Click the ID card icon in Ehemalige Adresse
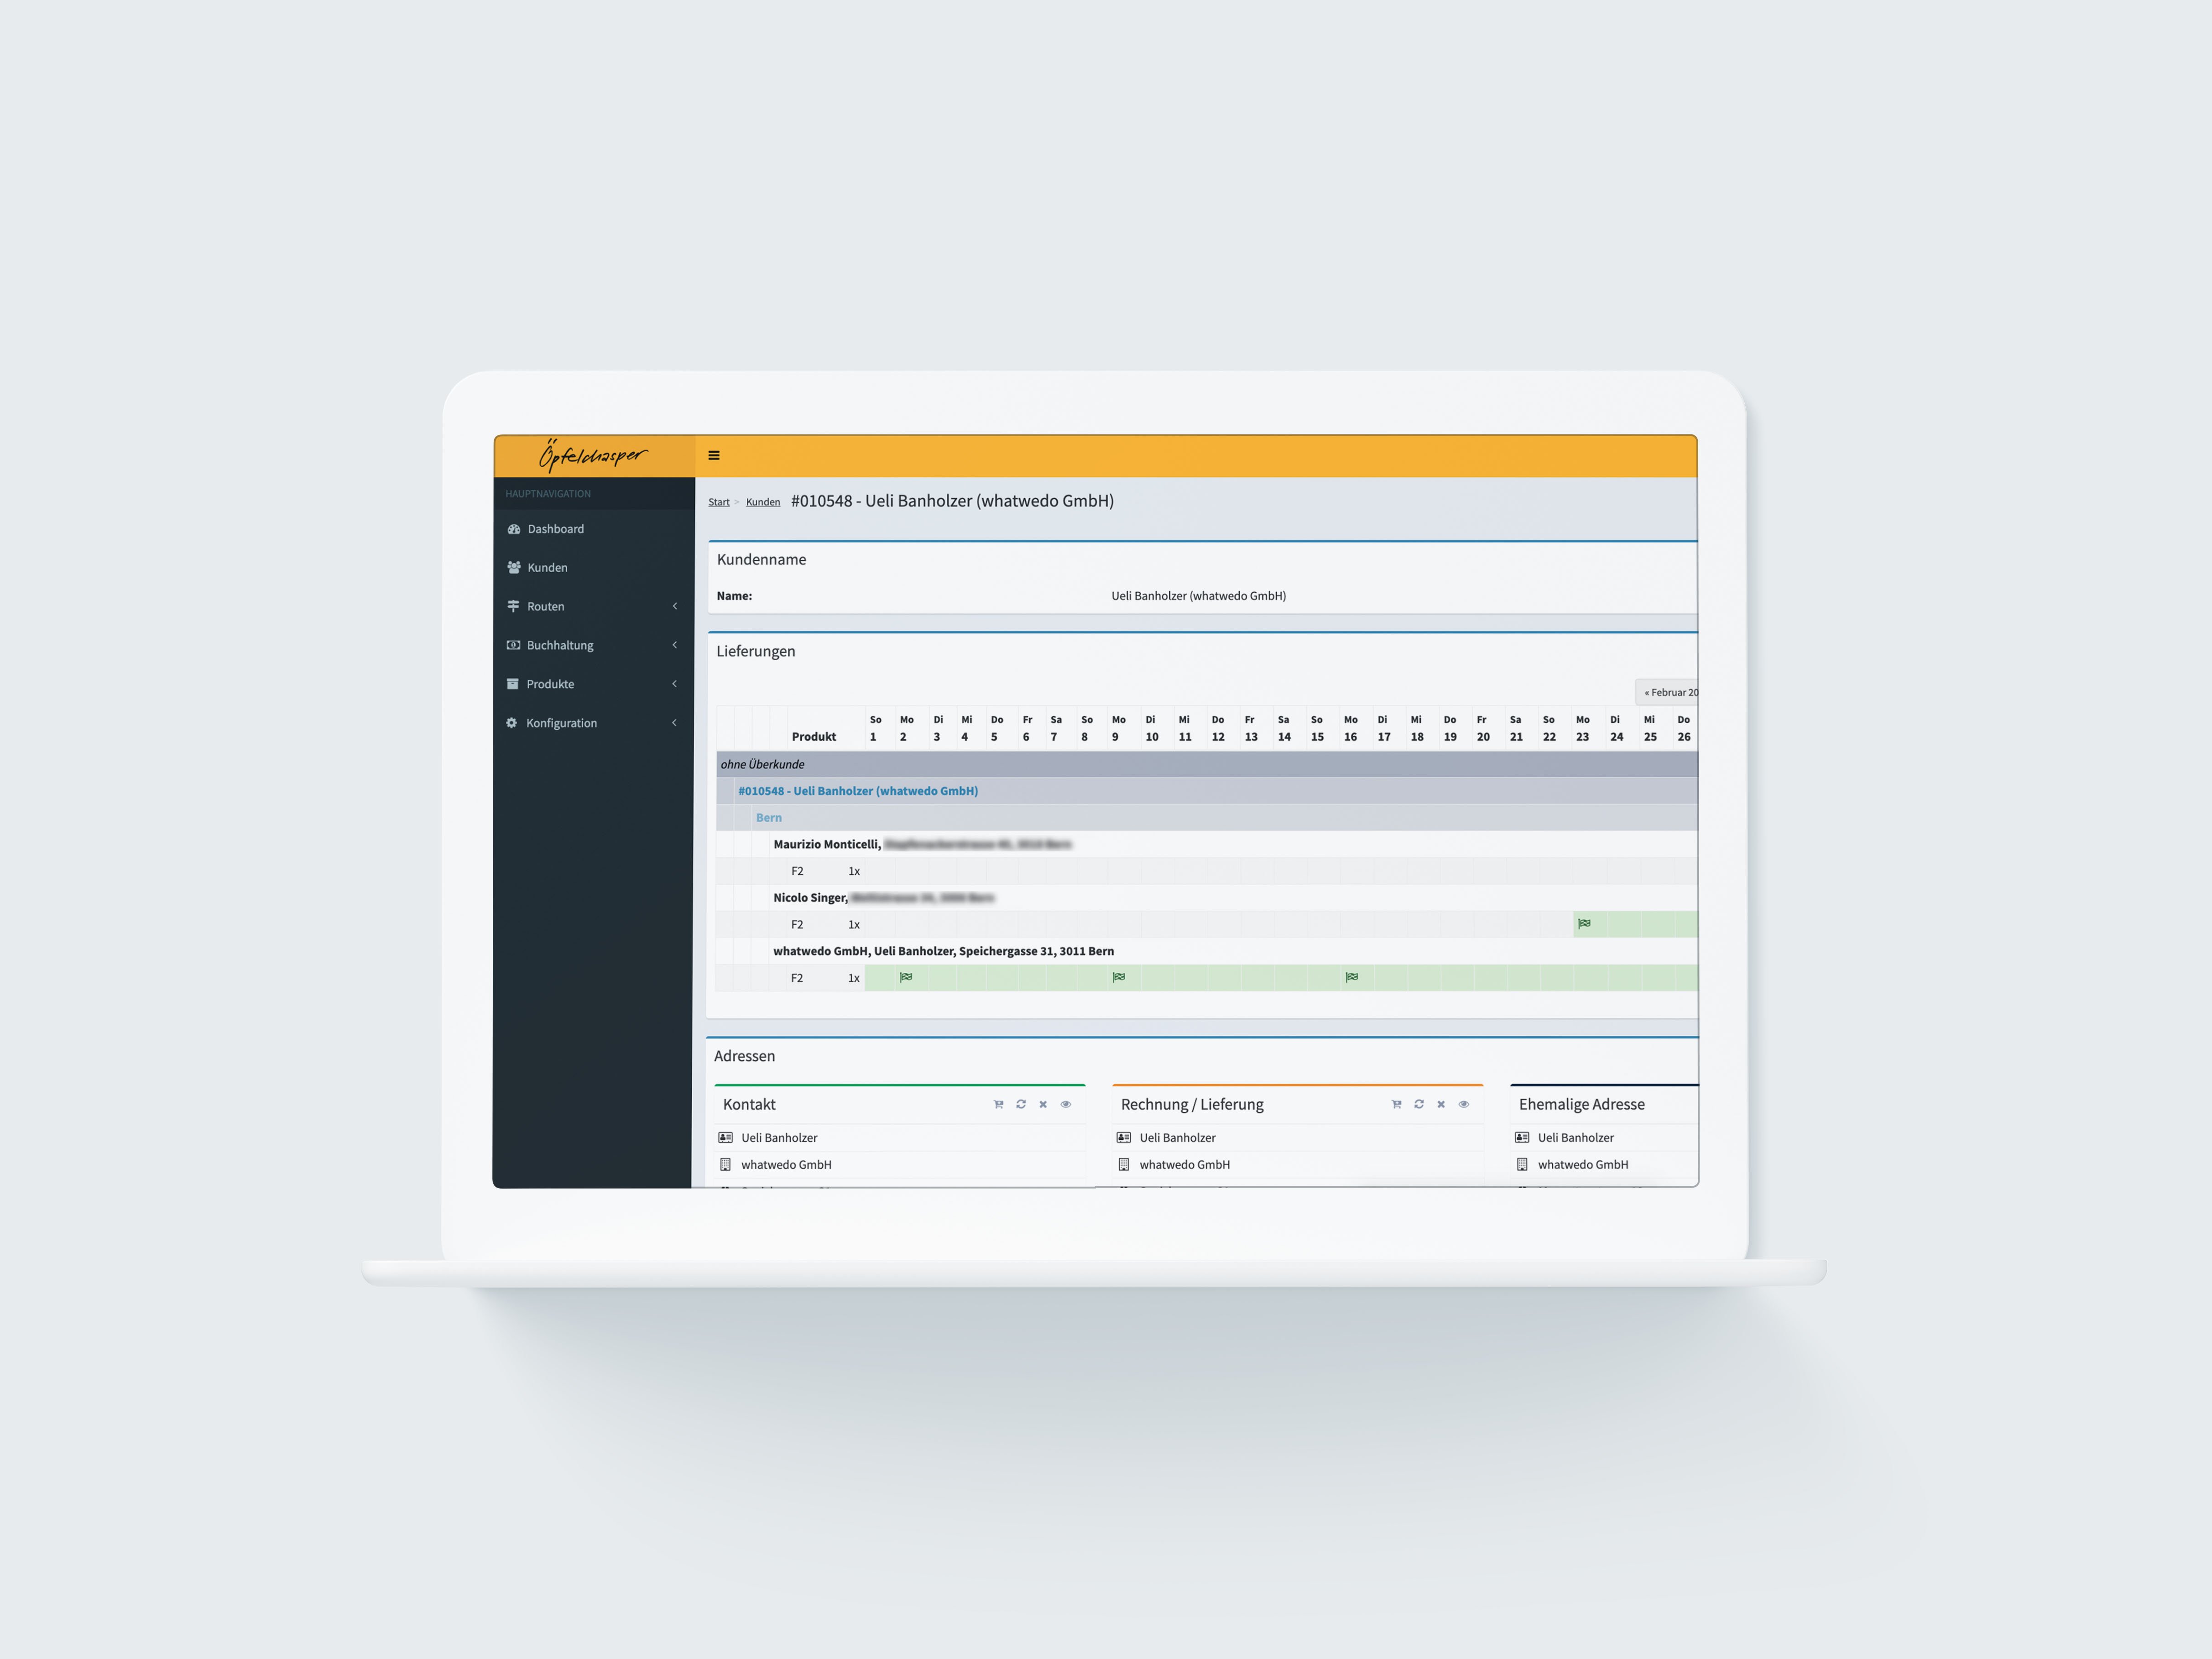2212x1659 pixels. 1522,1138
